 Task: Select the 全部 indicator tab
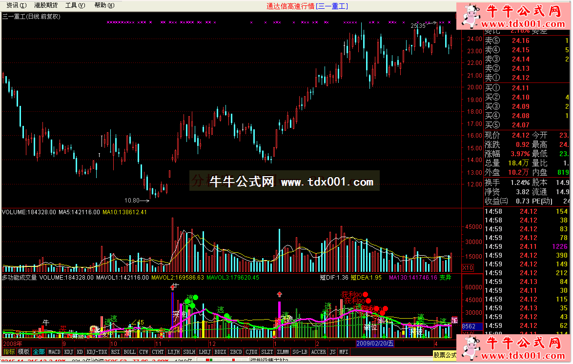tap(39, 352)
